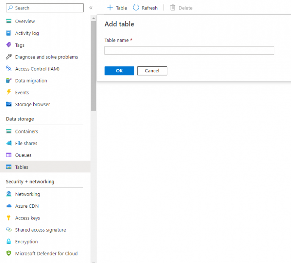Cancel the Add table dialog
The image size is (291, 263).
click(x=152, y=71)
